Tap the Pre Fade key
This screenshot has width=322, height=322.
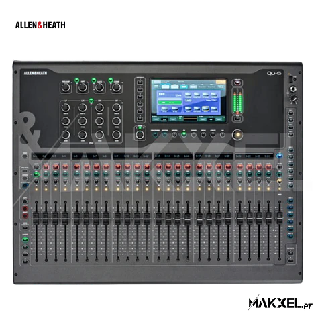pyautogui.click(x=25, y=171)
